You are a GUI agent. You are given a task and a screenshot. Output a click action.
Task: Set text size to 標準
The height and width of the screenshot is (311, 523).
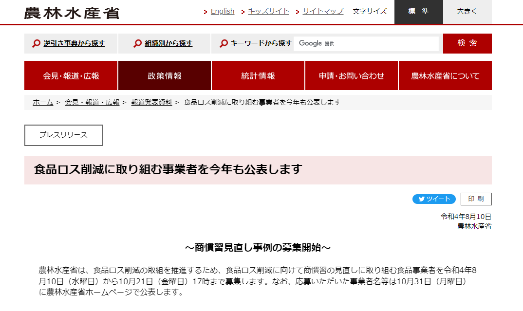(x=418, y=12)
